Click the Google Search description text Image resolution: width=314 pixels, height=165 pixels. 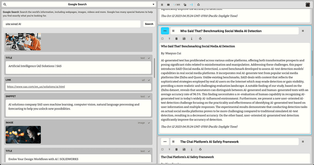[x=78, y=14]
